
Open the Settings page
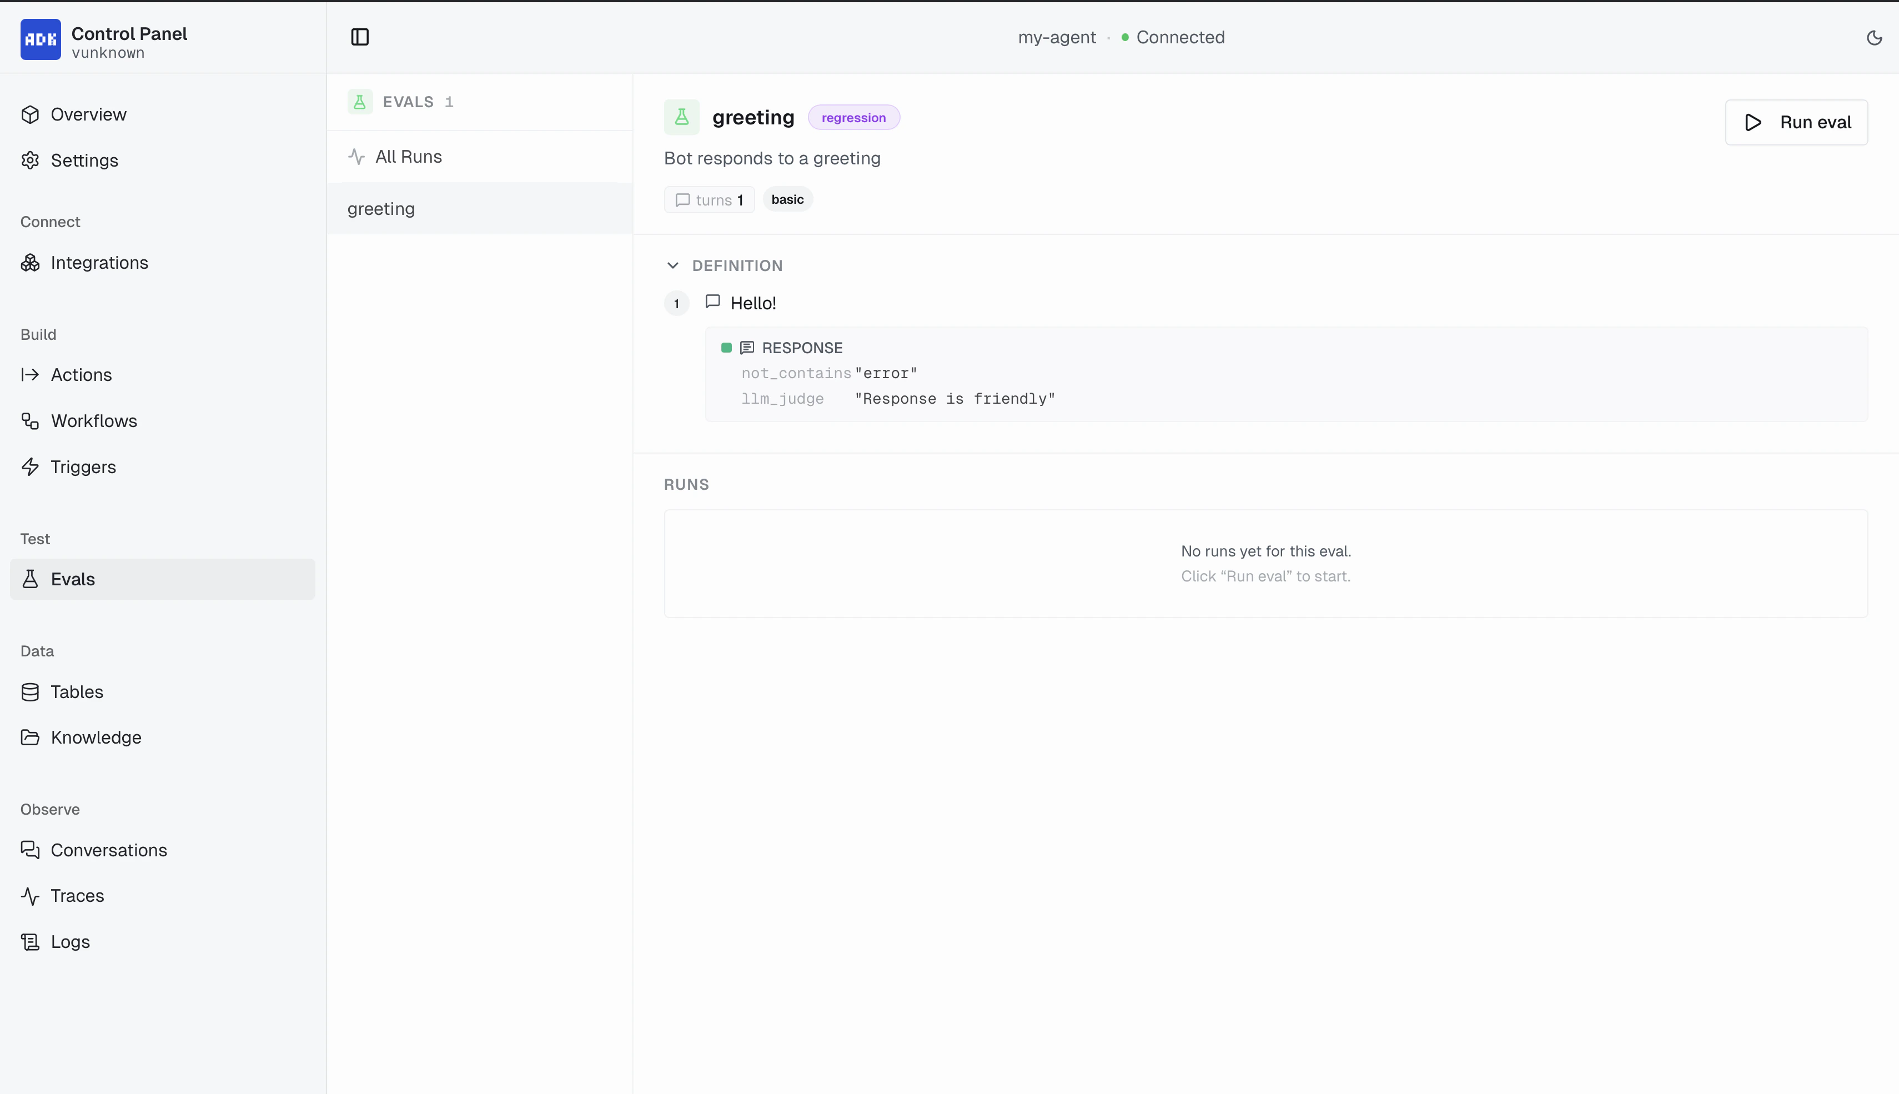(x=84, y=160)
